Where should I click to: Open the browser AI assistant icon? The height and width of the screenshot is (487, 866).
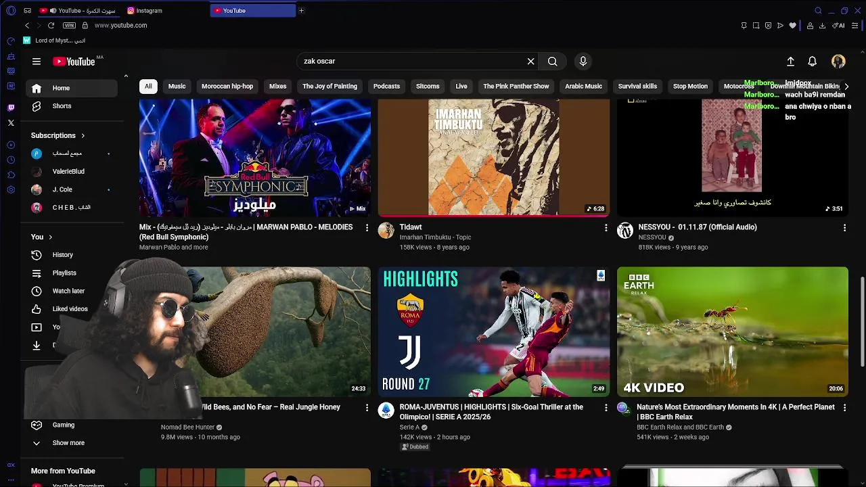coord(840,26)
